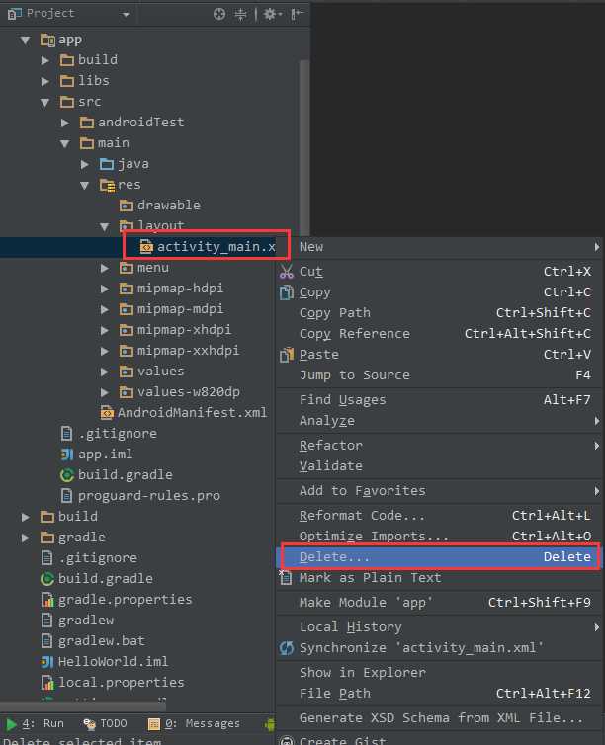Image resolution: width=605 pixels, height=745 pixels.
Task: Click the Synchronize refresh icon
Action: [286, 648]
